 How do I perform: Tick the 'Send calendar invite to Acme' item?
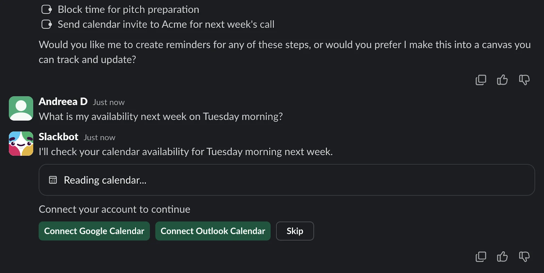click(47, 24)
